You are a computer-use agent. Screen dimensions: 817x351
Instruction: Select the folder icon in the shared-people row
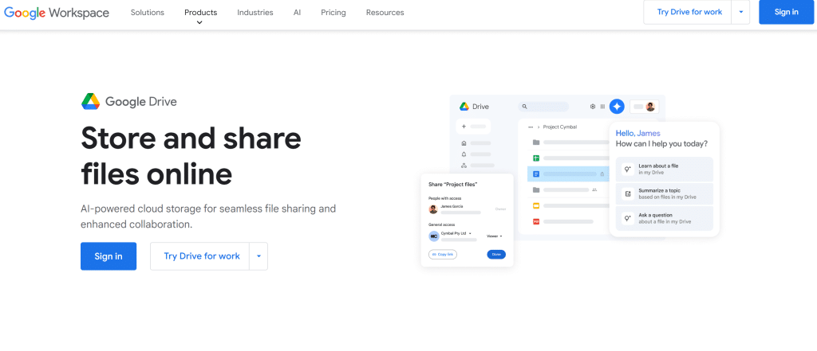tap(535, 189)
